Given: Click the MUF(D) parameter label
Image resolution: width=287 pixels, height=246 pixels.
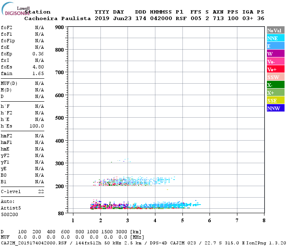Looking at the screenshot, I should pyautogui.click(x=9, y=84).
